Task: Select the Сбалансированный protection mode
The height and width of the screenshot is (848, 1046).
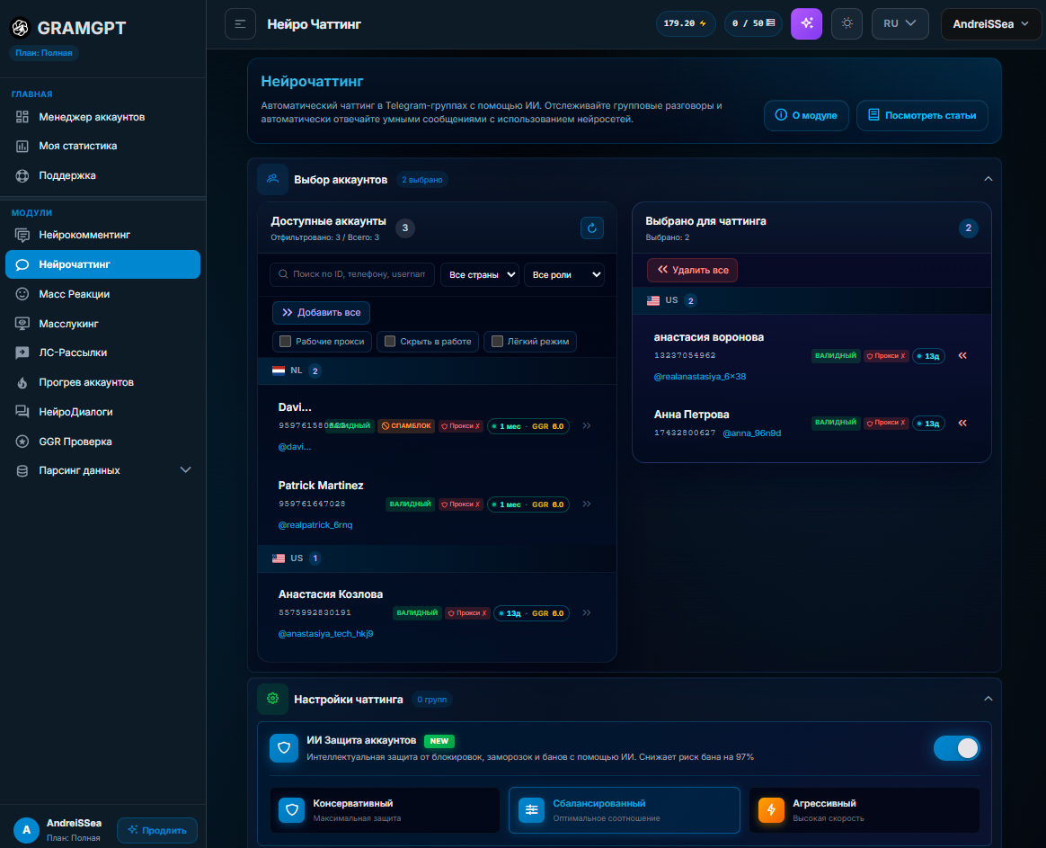Action: (x=625, y=810)
